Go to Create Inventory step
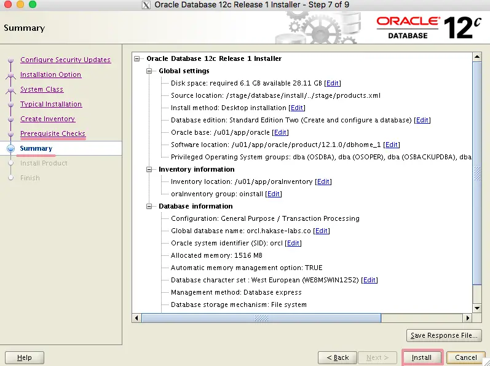The height and width of the screenshot is (366, 490). click(x=47, y=119)
